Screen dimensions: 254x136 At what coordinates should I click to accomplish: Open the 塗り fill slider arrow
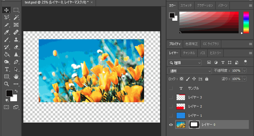pyautogui.click(x=244, y=79)
